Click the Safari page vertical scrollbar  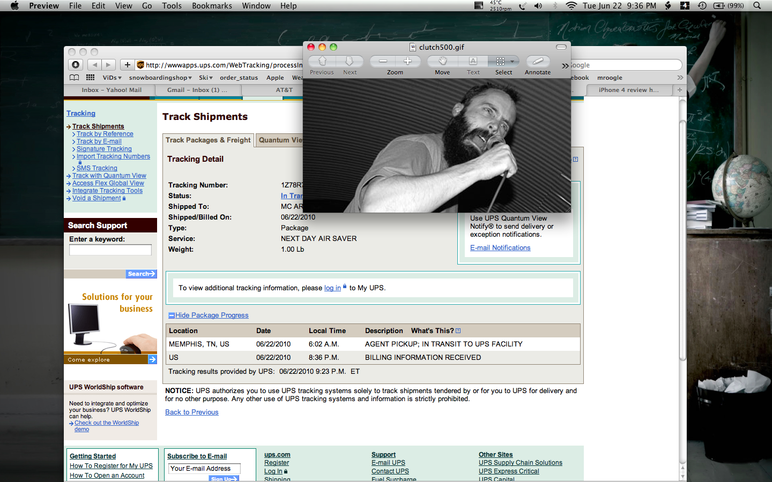point(682,241)
